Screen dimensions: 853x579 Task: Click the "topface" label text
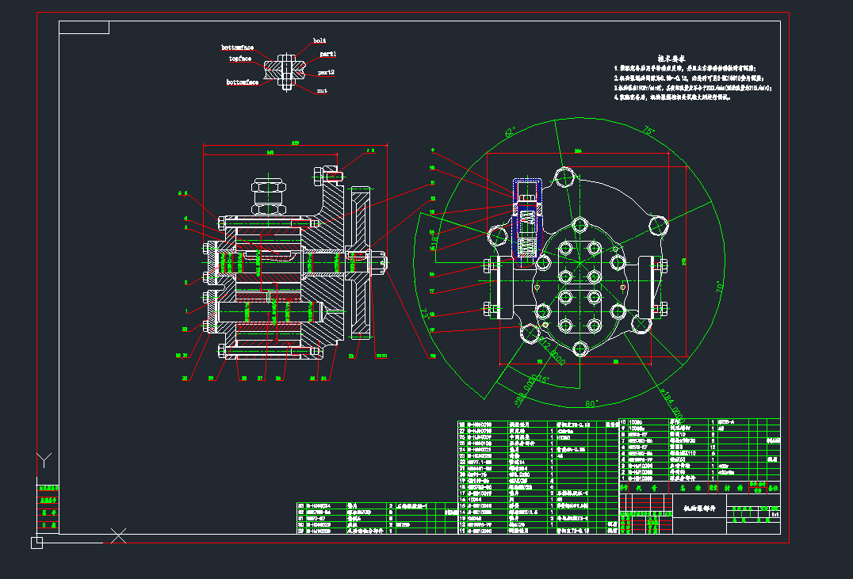click(x=240, y=59)
